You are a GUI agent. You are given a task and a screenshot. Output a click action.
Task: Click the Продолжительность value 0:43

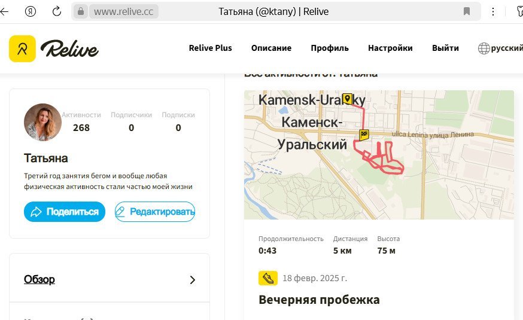(x=267, y=251)
